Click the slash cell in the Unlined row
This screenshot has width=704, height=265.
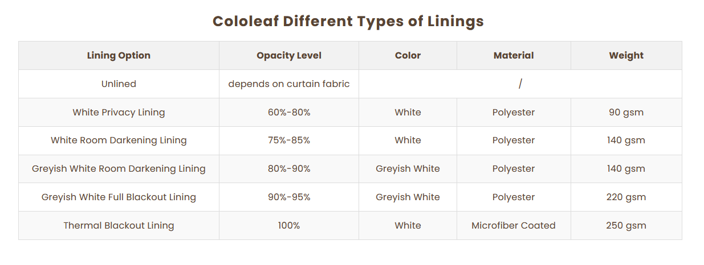click(x=520, y=84)
